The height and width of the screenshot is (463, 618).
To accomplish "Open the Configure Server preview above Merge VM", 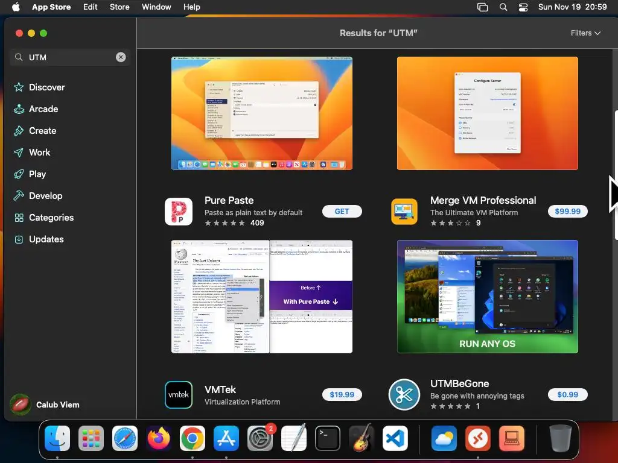I will pyautogui.click(x=488, y=113).
